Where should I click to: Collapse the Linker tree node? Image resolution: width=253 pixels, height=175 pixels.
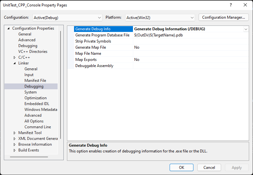click(x=15, y=63)
